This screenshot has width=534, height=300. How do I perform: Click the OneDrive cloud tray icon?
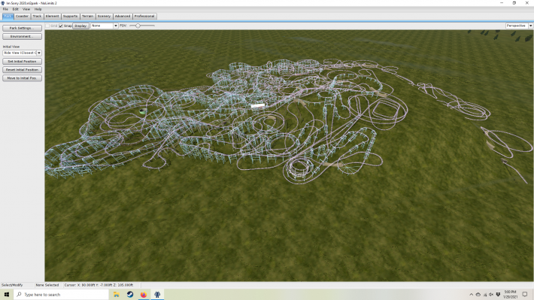point(478,295)
